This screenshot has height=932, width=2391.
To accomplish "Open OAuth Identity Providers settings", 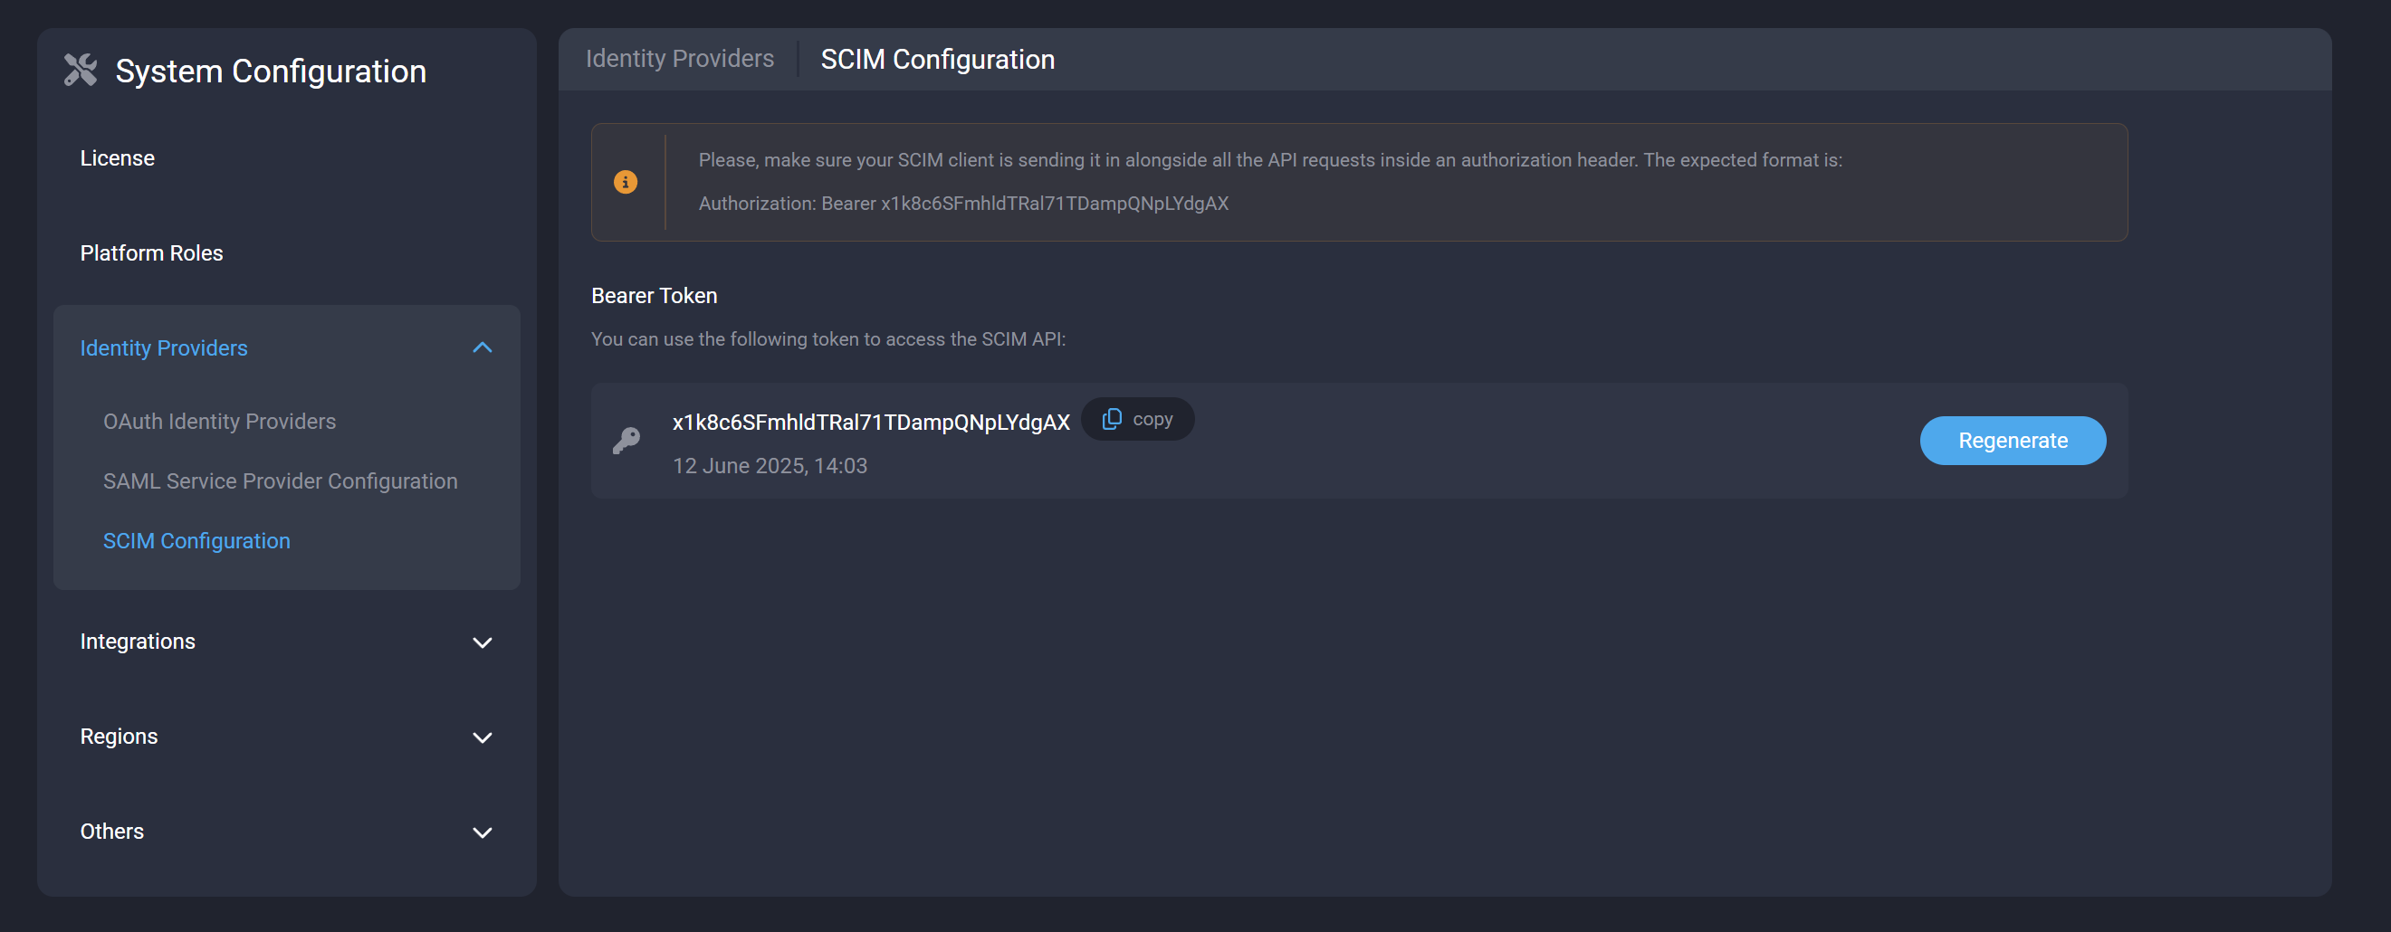I will click(x=219, y=420).
